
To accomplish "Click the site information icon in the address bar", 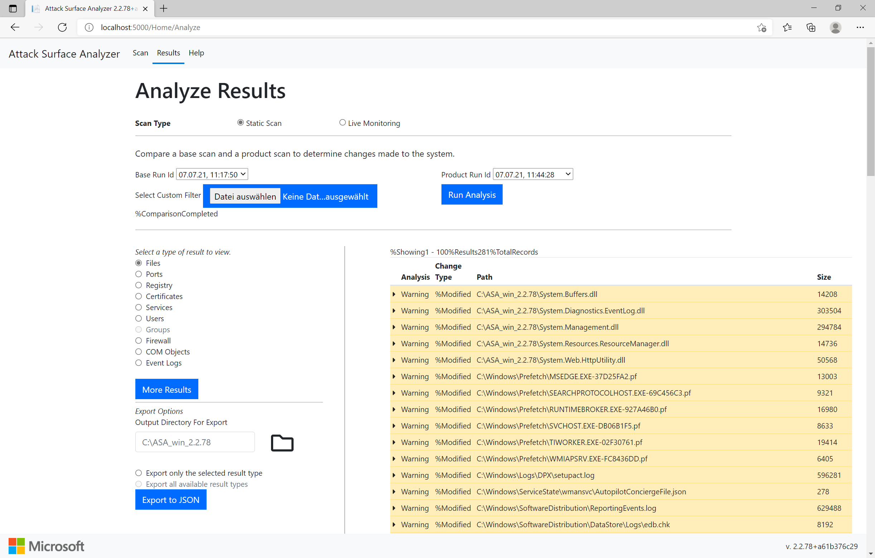I will (x=89, y=27).
